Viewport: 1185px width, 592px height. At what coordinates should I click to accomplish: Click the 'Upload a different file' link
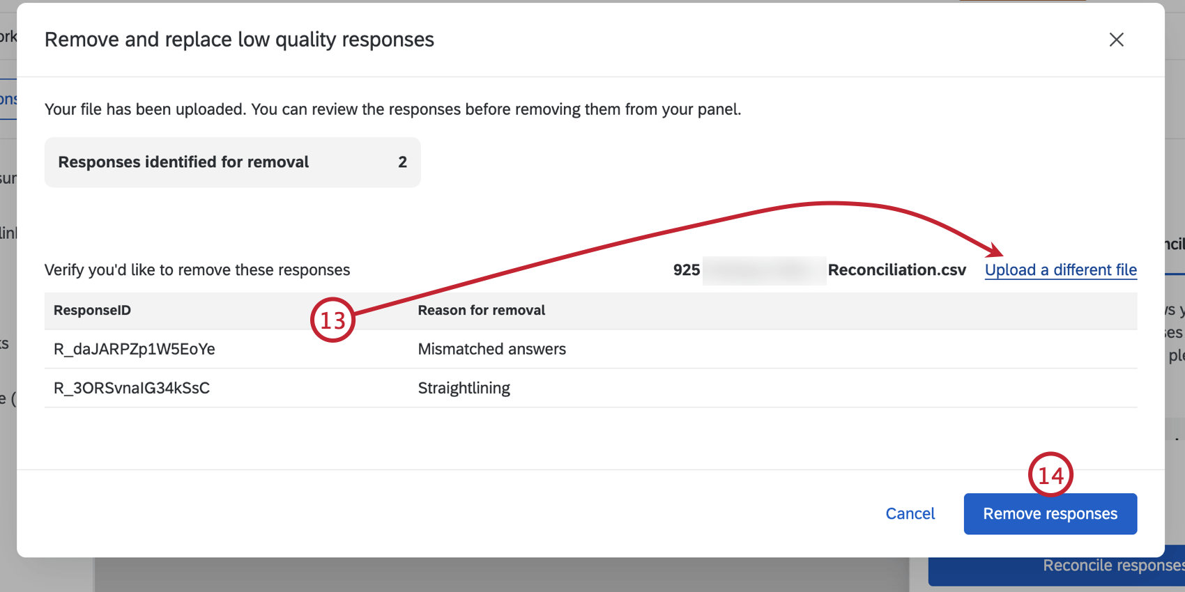[1060, 270]
